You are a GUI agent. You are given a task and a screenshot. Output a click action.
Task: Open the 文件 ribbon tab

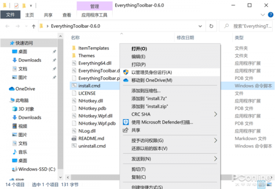10,15
